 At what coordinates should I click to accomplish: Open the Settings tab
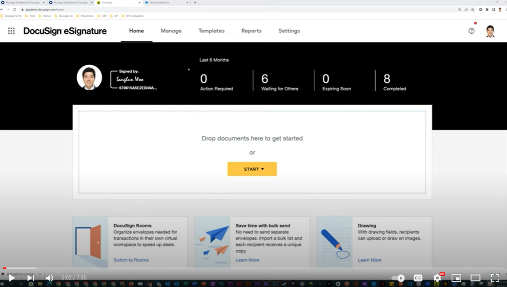pyautogui.click(x=289, y=31)
